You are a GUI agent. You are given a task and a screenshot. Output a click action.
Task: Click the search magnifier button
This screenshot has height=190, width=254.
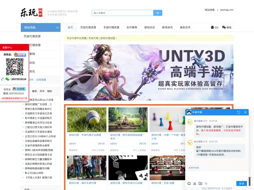tap(158, 13)
